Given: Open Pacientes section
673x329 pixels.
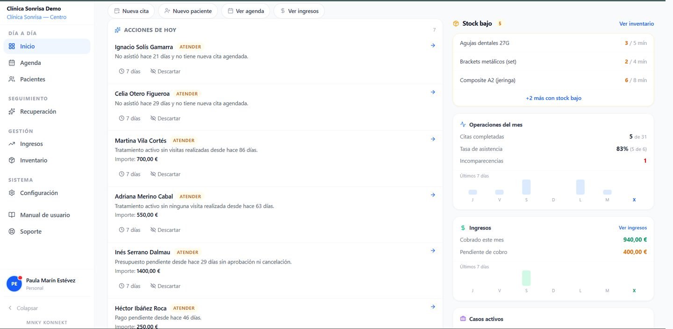Looking at the screenshot, I should coord(47,79).
